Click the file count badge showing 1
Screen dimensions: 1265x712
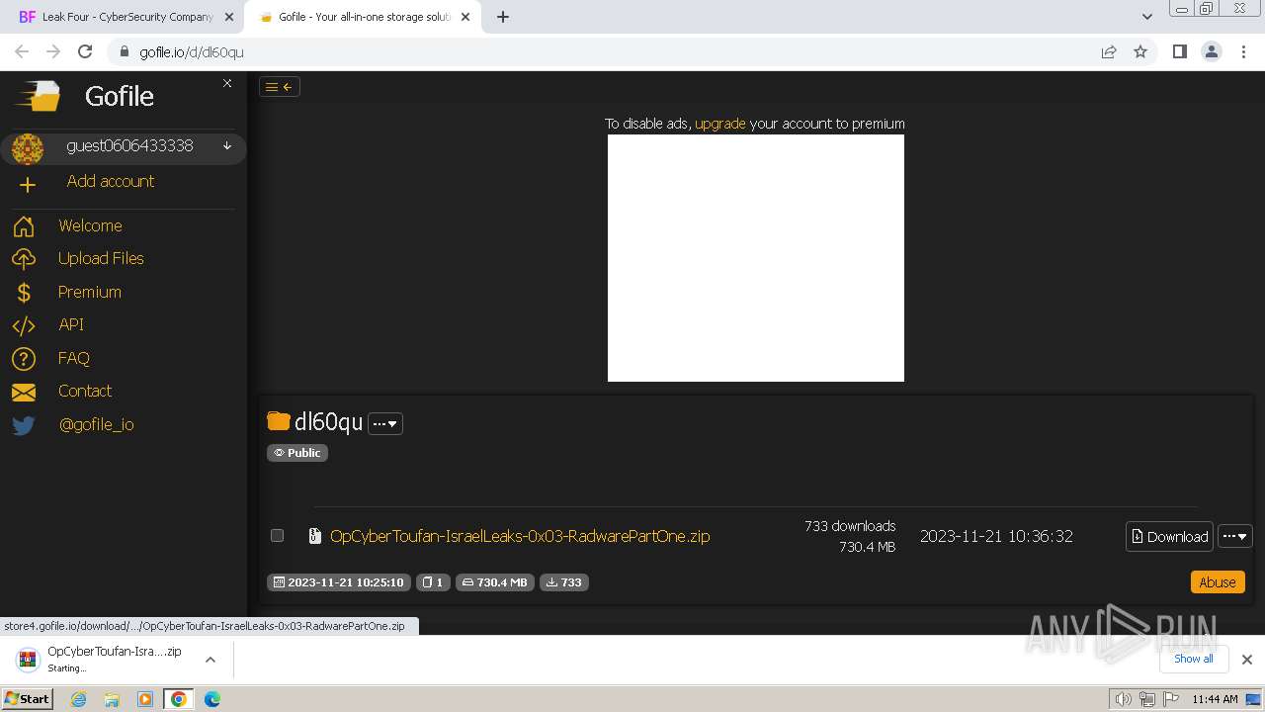pyautogui.click(x=434, y=582)
